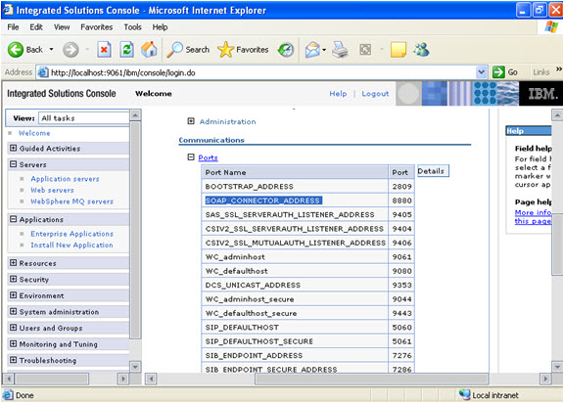This screenshot has height=402, width=563.
Task: Click port value 9443 cell
Action: click(x=401, y=313)
